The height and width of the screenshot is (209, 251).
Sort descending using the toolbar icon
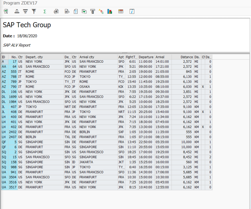point(25,11)
